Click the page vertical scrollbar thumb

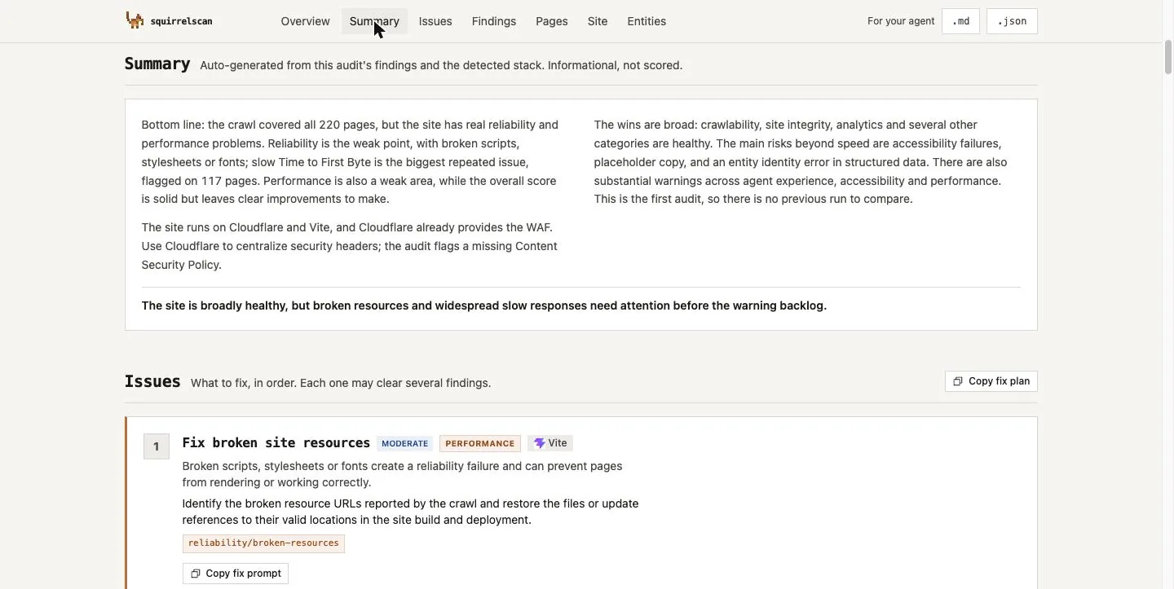1167,57
